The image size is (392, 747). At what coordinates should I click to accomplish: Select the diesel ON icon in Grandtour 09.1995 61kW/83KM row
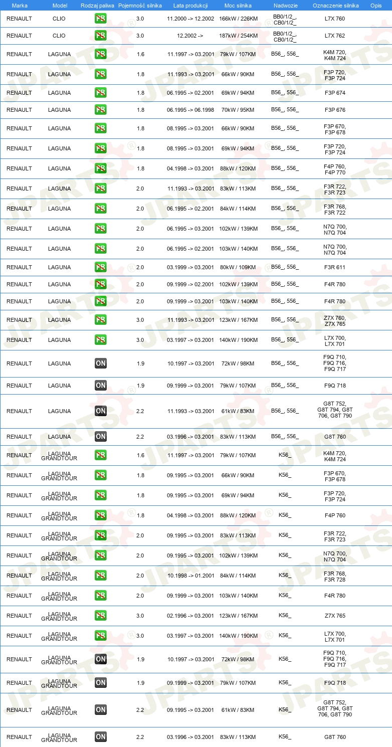tap(100, 710)
